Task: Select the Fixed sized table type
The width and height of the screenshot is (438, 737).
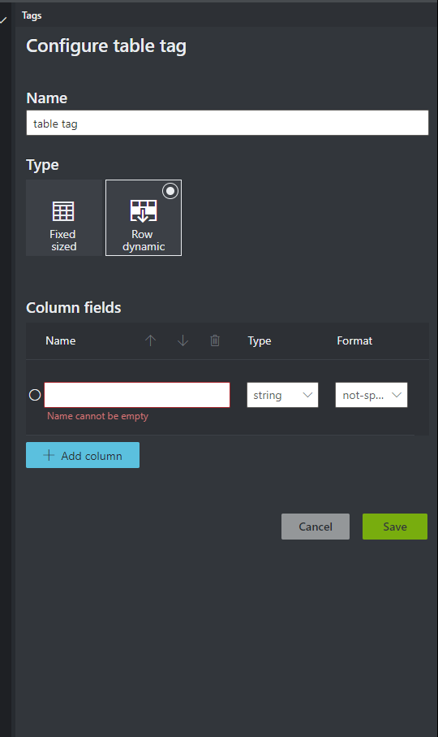Action: (64, 218)
